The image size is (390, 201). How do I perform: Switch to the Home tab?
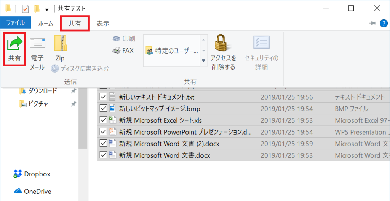(x=46, y=24)
